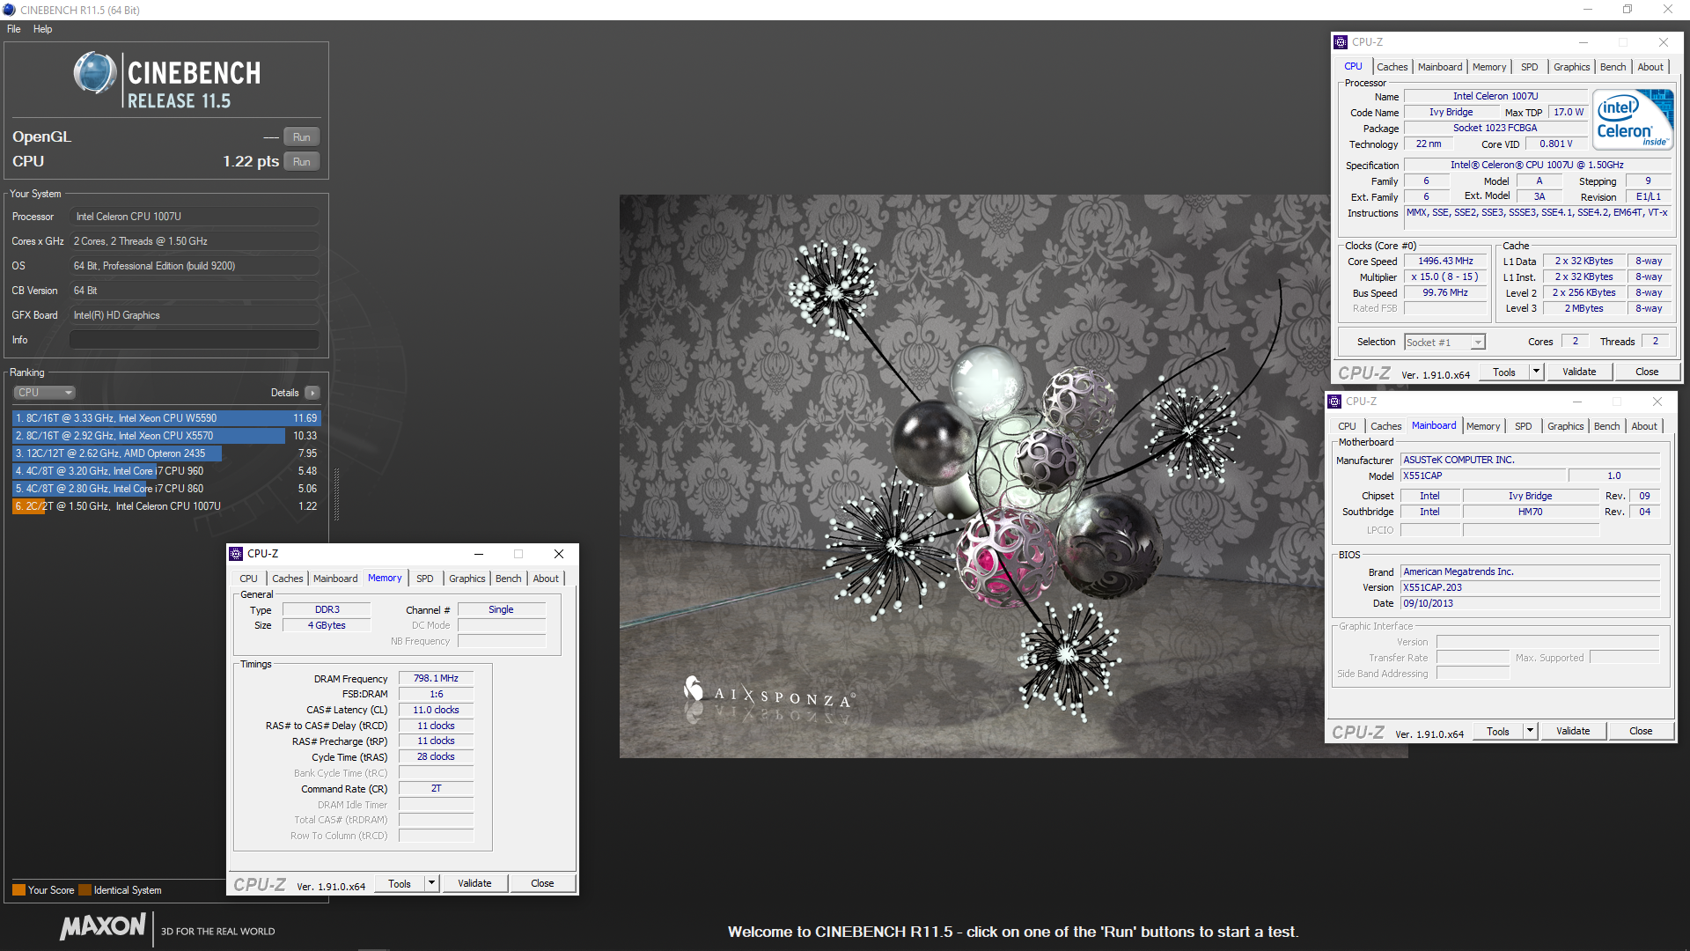
Task: Switch to SPD tab in the top CPU-Z window
Action: 1530,67
